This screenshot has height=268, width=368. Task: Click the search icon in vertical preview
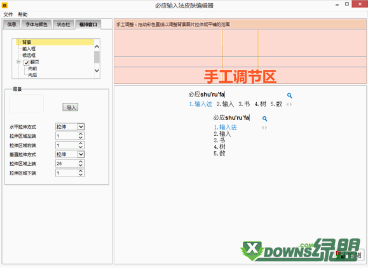pos(265,119)
